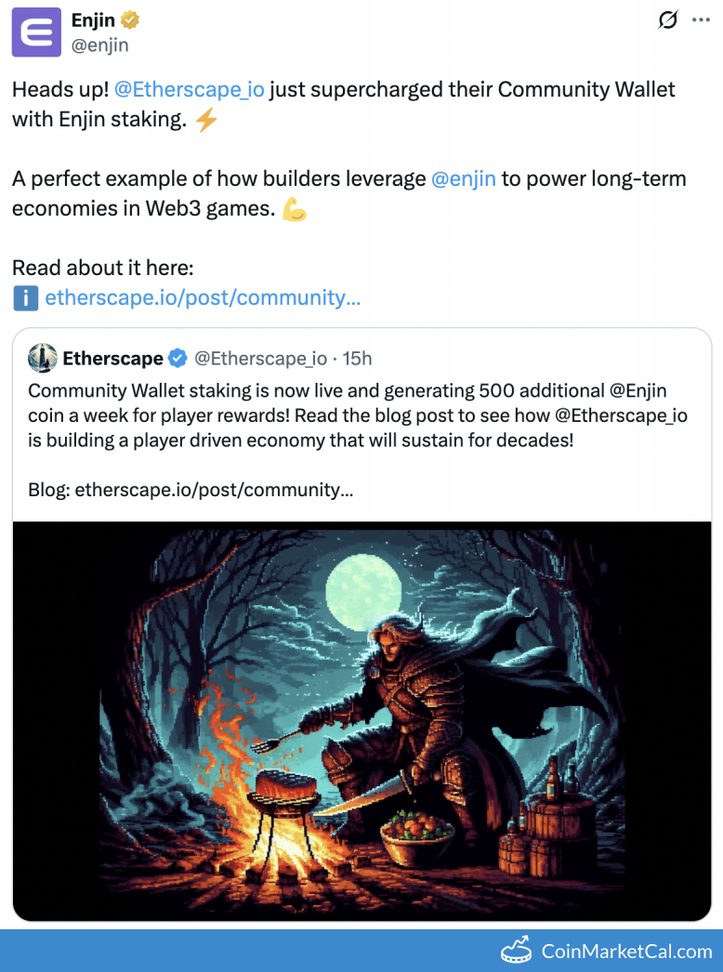Open the Enjin display name profile
This screenshot has height=972, width=723.
pyautogui.click(x=93, y=20)
